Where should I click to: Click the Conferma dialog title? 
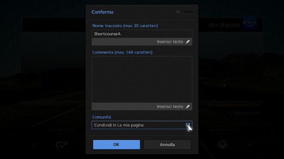click(102, 12)
